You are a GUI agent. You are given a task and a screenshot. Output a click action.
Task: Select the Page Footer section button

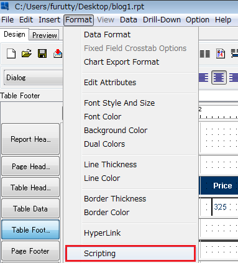pyautogui.click(x=30, y=251)
